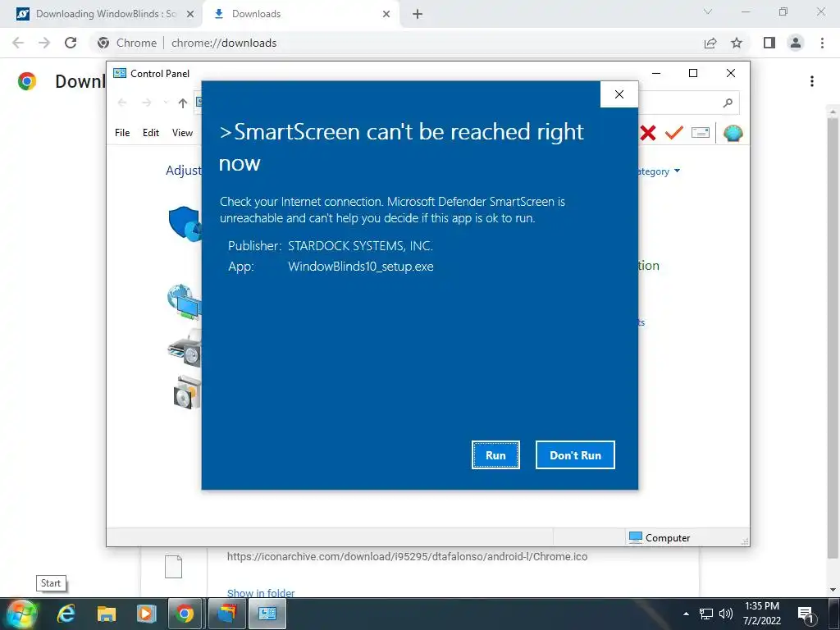Image resolution: width=840 pixels, height=630 pixels.
Task: Click the search magnifier in Control Panel
Action: (728, 103)
